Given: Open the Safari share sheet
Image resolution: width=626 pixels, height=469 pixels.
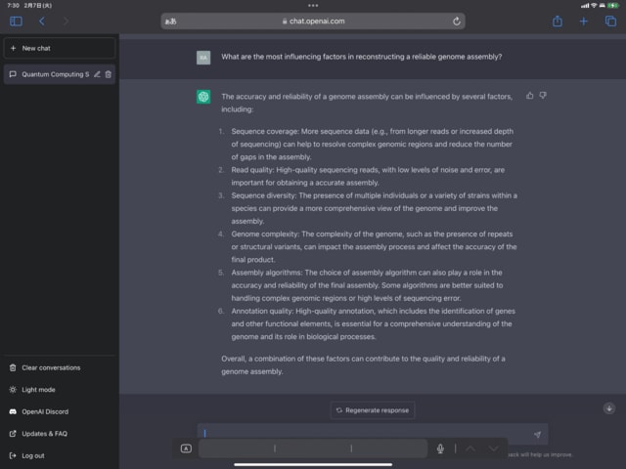Looking at the screenshot, I should [x=558, y=21].
